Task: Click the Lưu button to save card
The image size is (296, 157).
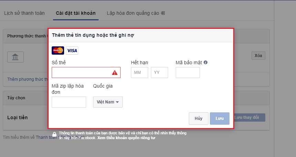Action: pos(220,118)
